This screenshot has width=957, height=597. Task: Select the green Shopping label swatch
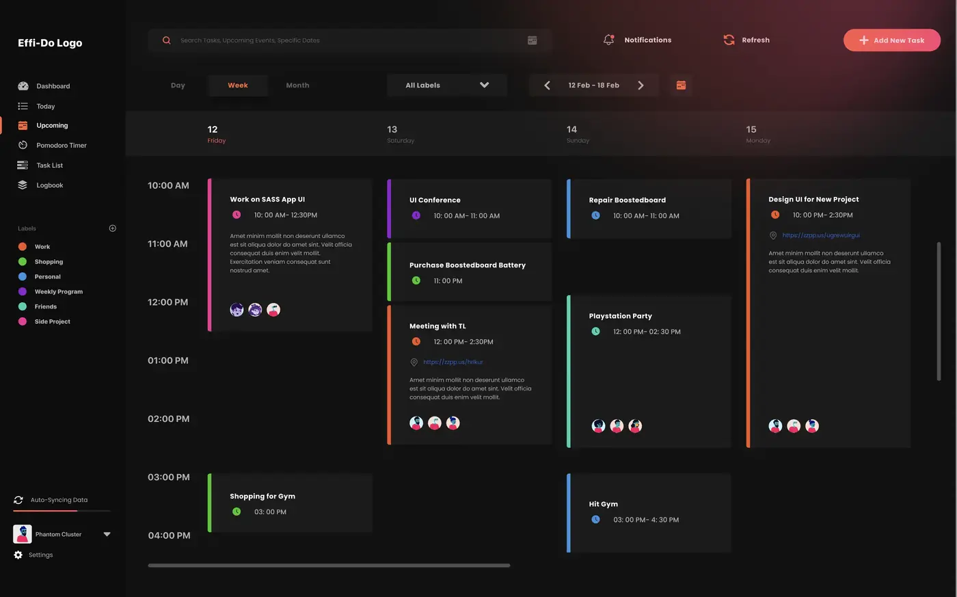[23, 261]
